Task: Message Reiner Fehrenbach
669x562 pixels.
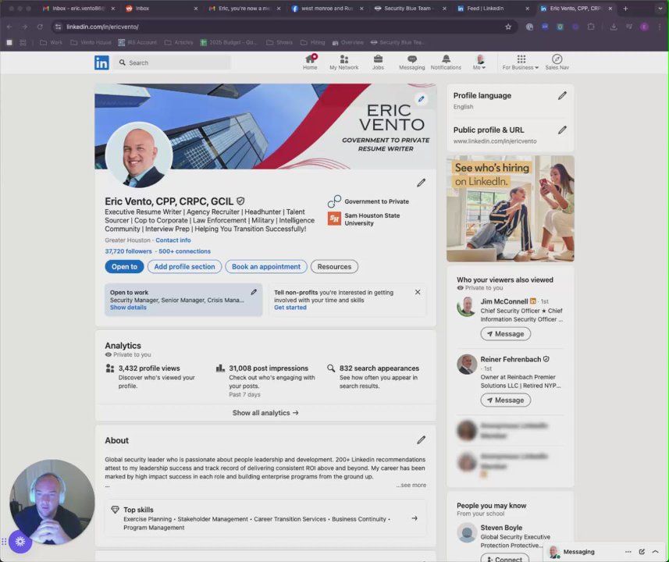Action: pos(506,400)
